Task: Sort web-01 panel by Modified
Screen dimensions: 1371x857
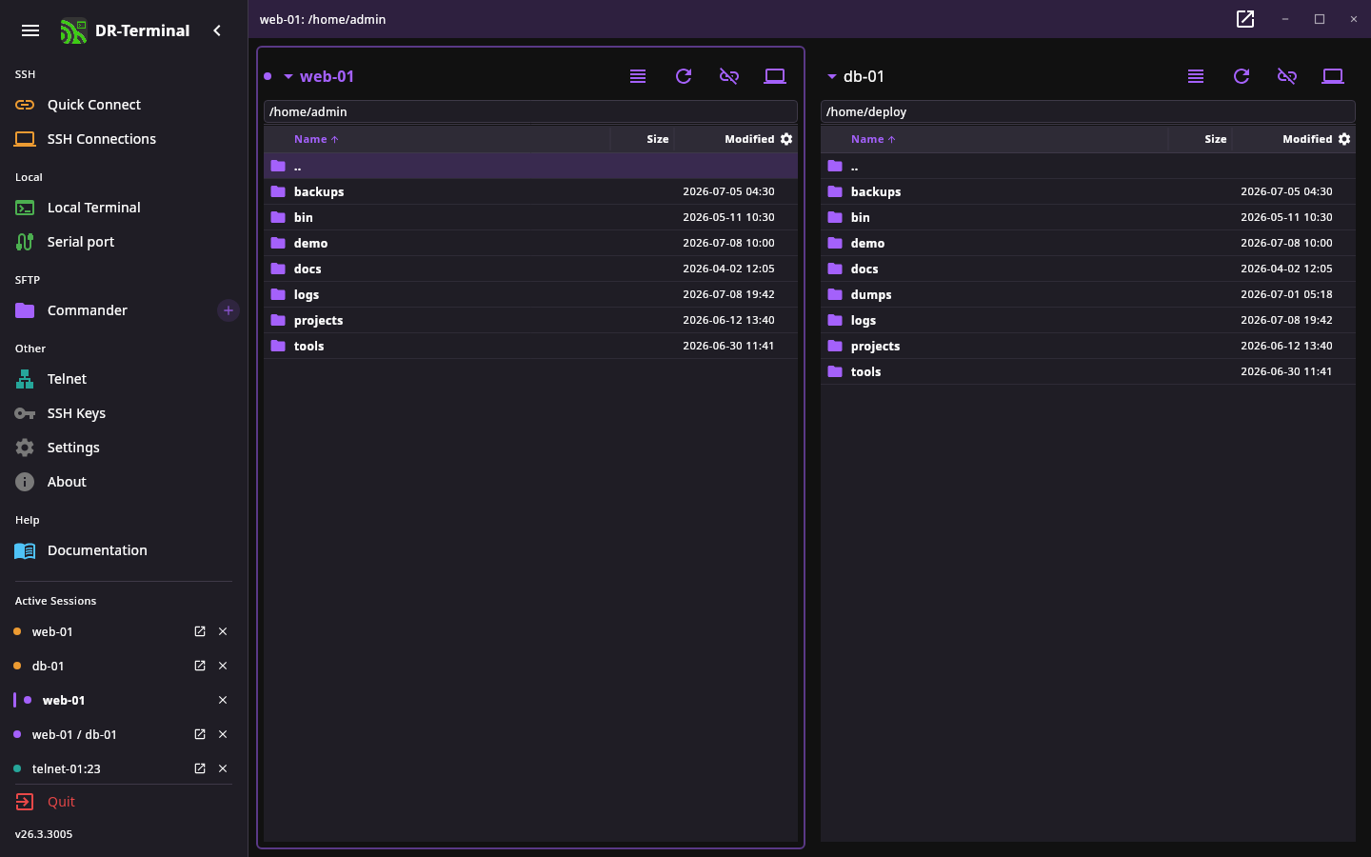Action: 749,139
